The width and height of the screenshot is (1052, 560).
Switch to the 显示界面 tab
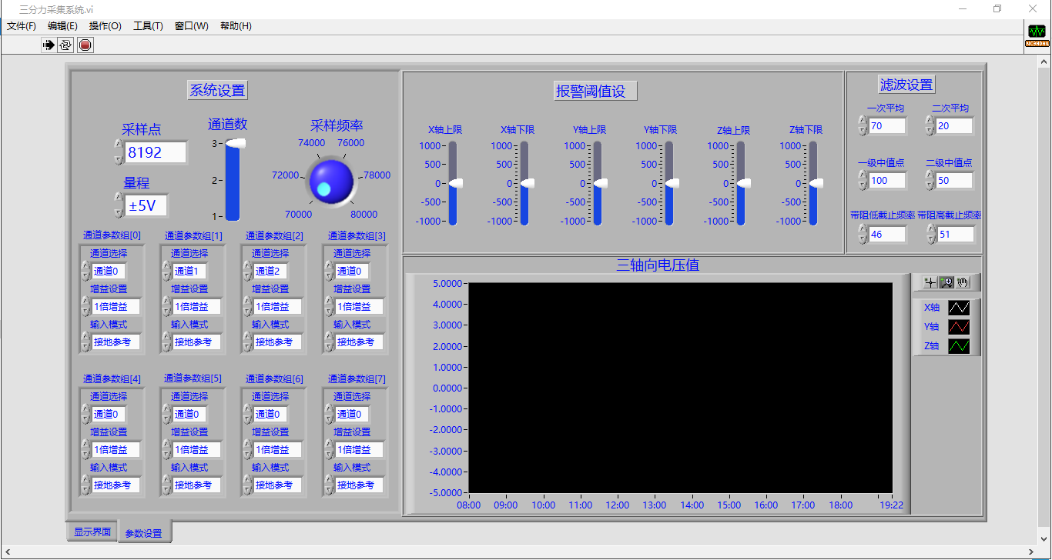coord(92,532)
